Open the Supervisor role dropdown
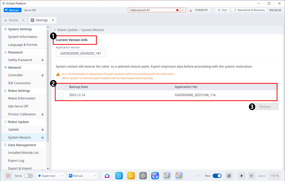Viewport: 285px width, 181px height. [x=51, y=176]
